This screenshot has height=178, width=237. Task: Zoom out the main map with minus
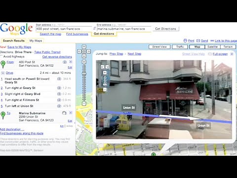pyautogui.click(x=84, y=104)
